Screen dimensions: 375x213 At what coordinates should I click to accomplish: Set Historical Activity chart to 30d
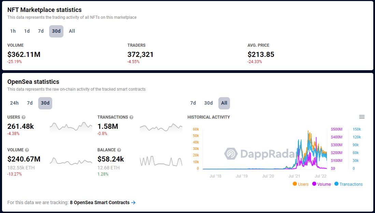(x=208, y=103)
